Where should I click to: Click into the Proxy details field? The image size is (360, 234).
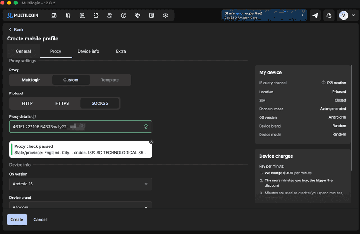[81, 127]
